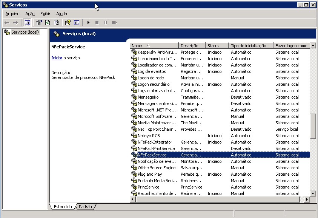
Task: Click the horizontal scrollbar right arrow
Action: 307,199
